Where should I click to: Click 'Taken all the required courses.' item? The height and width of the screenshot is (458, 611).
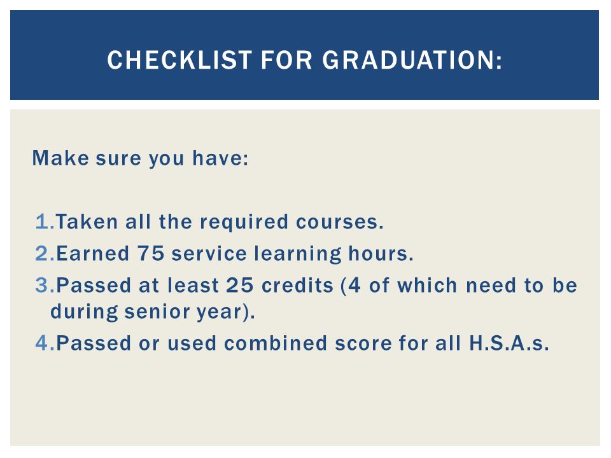coord(220,221)
